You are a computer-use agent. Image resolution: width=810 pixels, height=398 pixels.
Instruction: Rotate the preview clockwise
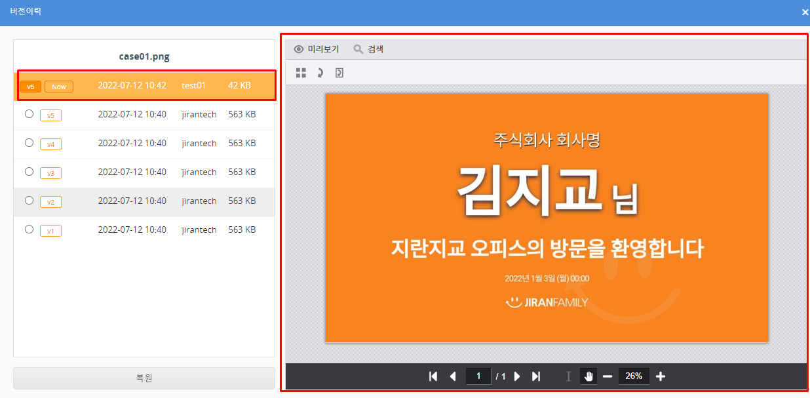(x=320, y=73)
